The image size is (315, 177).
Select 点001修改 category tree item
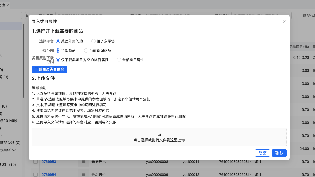pos(10,121)
